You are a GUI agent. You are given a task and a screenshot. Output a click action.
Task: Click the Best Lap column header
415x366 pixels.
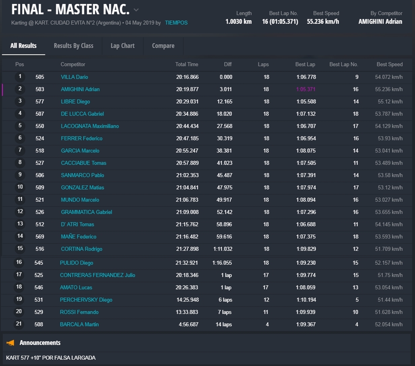(305, 64)
